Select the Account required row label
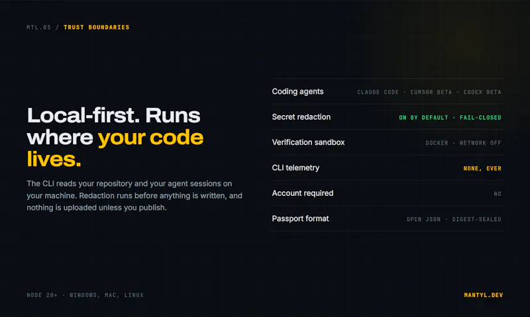The height and width of the screenshot is (317, 530). pos(303,193)
